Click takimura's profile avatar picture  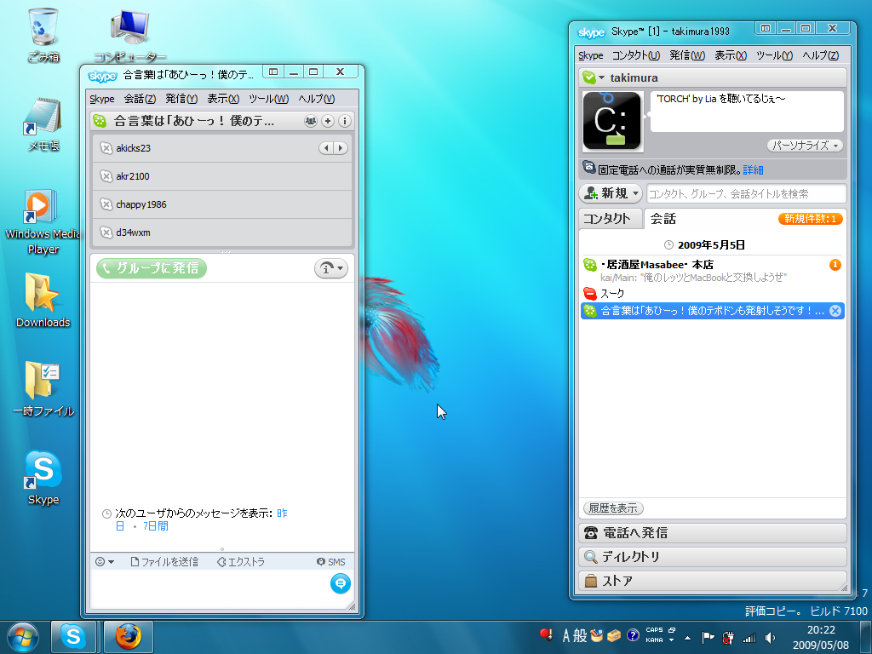612,121
